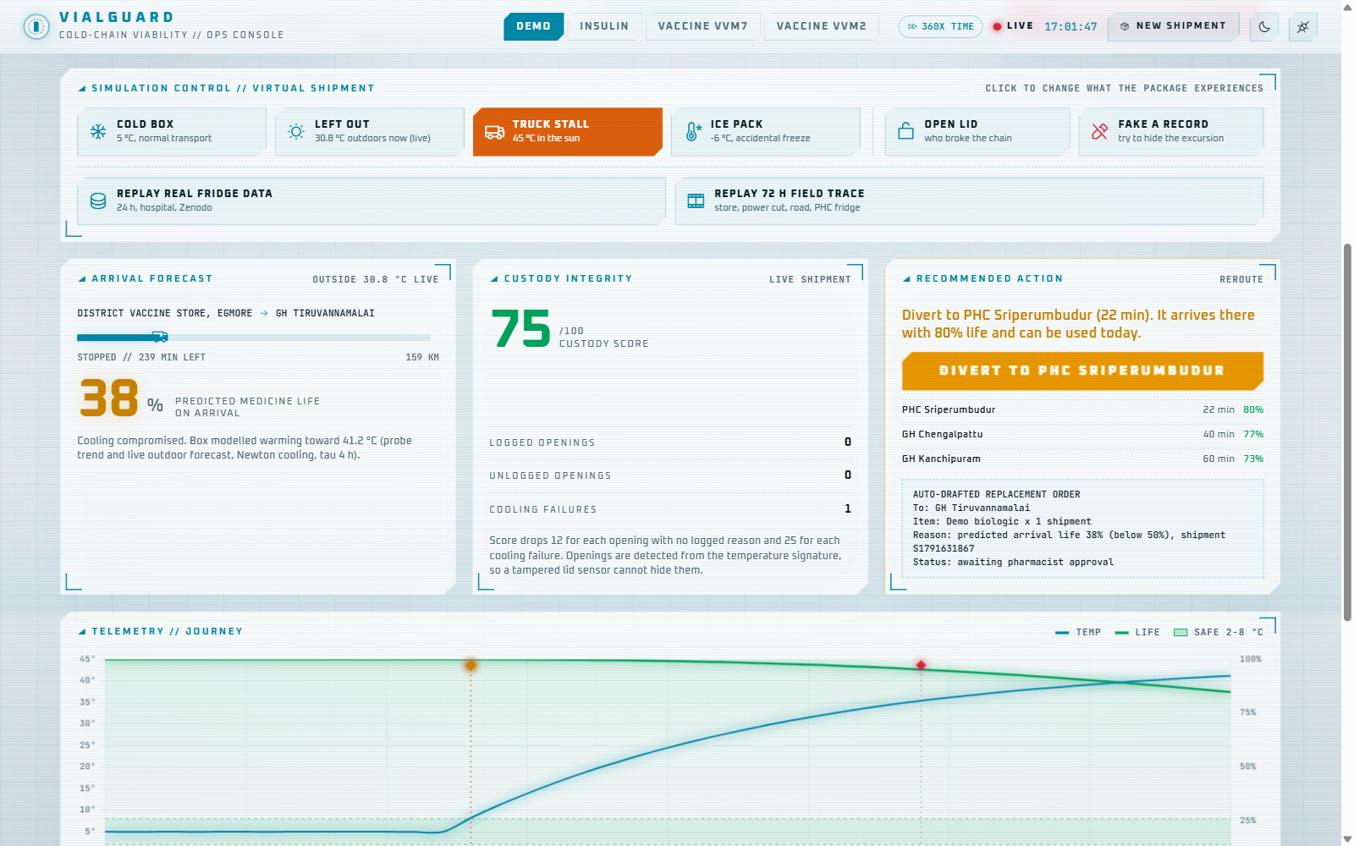Screen dimensions: 1354x846
Task: Click the Fake a Record eraser icon
Action: 1099,131
